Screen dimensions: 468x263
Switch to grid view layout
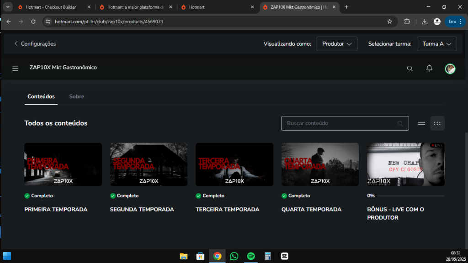click(437, 123)
